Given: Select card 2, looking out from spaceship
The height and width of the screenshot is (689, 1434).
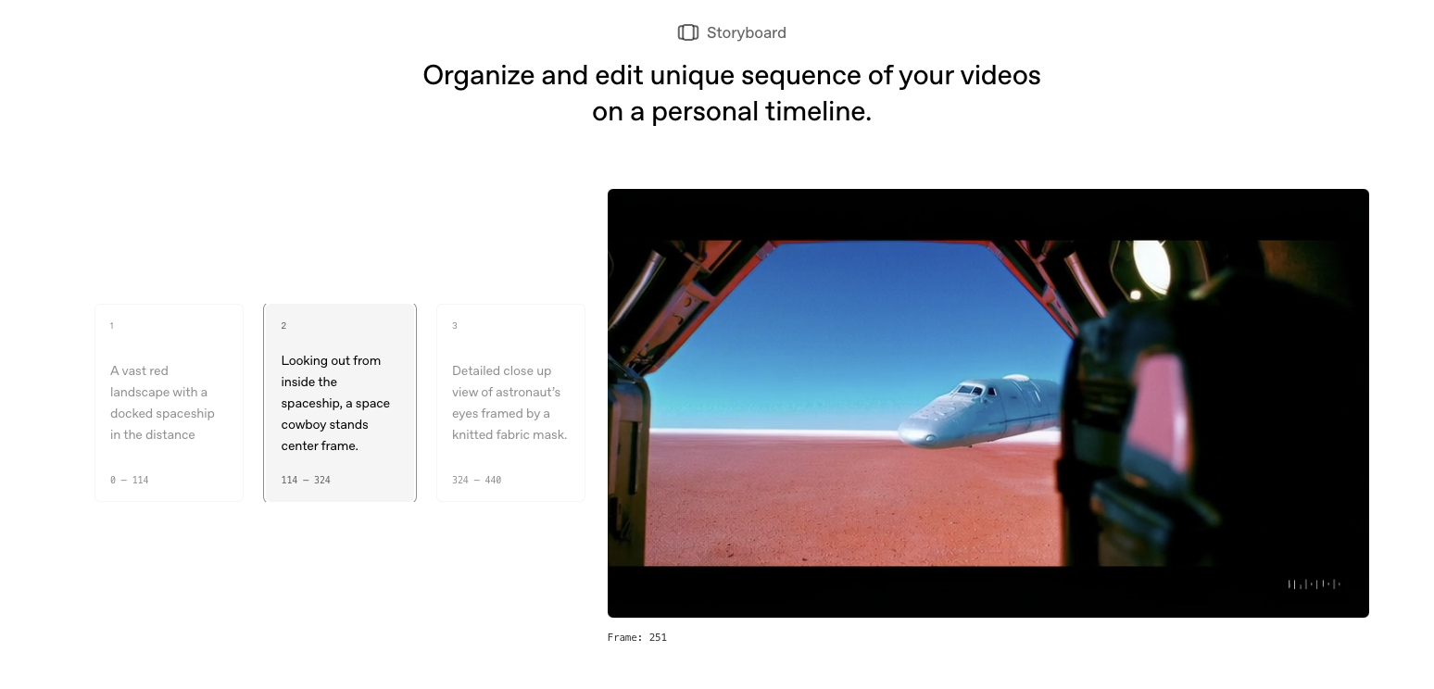Looking at the screenshot, I should click(x=340, y=403).
